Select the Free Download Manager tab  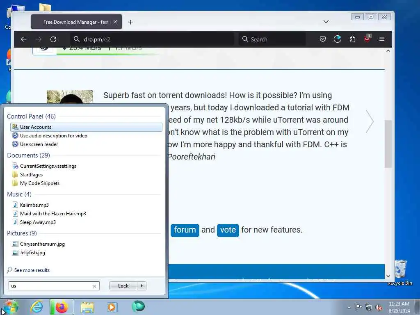[x=76, y=22]
